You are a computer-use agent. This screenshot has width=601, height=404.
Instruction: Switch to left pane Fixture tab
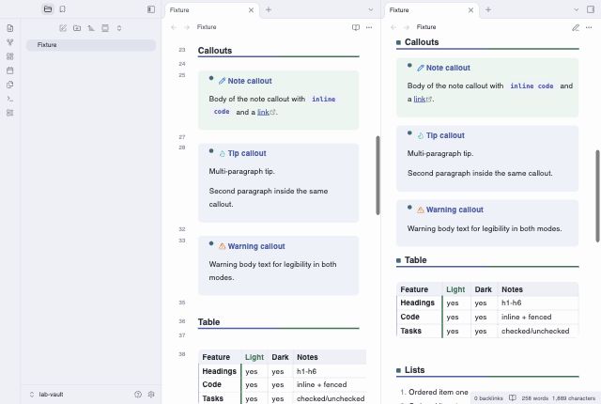(x=207, y=10)
